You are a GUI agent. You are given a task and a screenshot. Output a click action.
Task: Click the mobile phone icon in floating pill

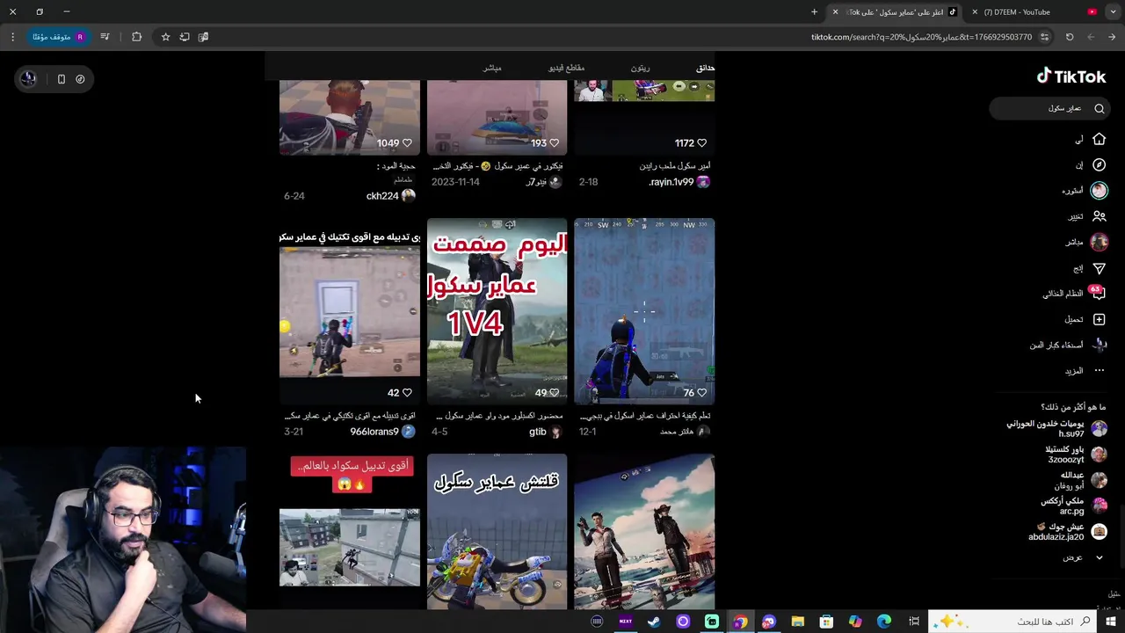pyautogui.click(x=61, y=79)
